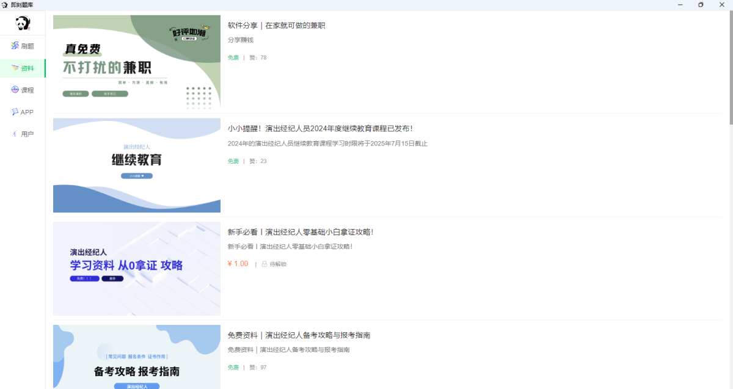Click the 资料 sidebar icon

15,68
